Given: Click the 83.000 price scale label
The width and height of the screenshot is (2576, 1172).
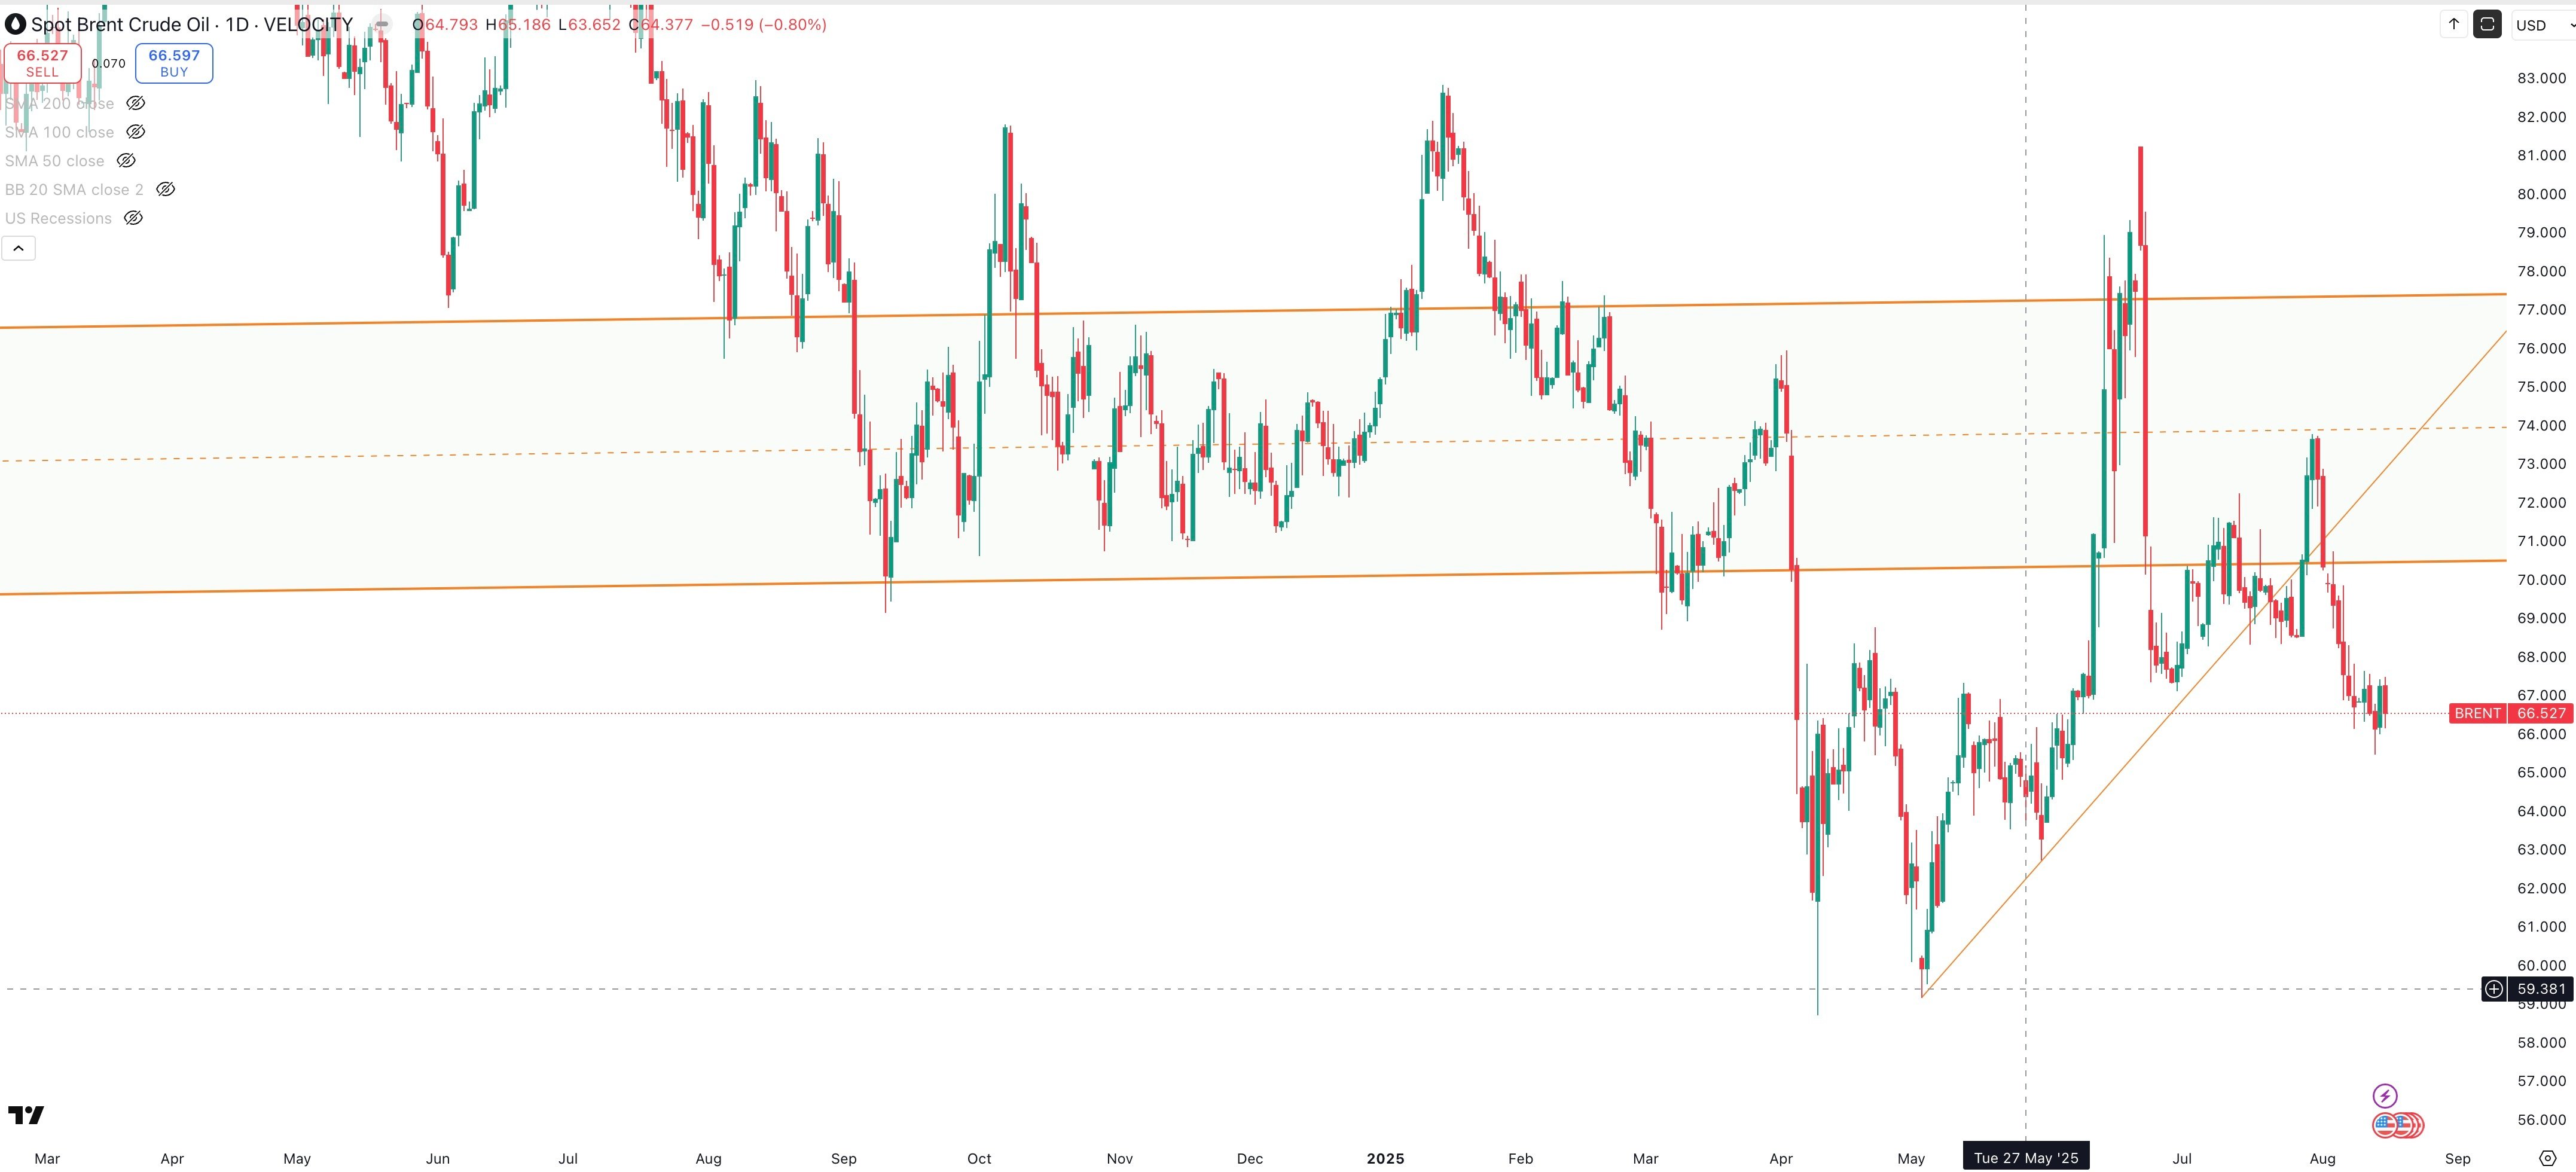Looking at the screenshot, I should [2541, 78].
